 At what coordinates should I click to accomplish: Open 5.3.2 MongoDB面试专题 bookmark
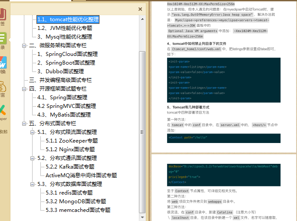pos(76,201)
